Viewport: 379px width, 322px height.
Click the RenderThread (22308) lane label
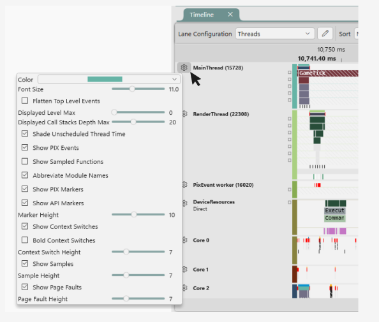pyautogui.click(x=221, y=114)
